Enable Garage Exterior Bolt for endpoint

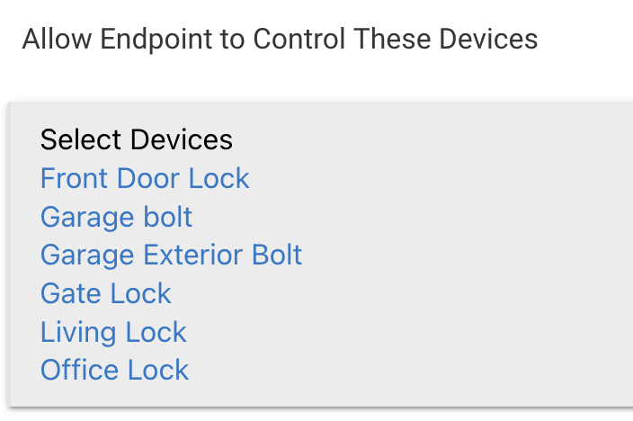[171, 255]
